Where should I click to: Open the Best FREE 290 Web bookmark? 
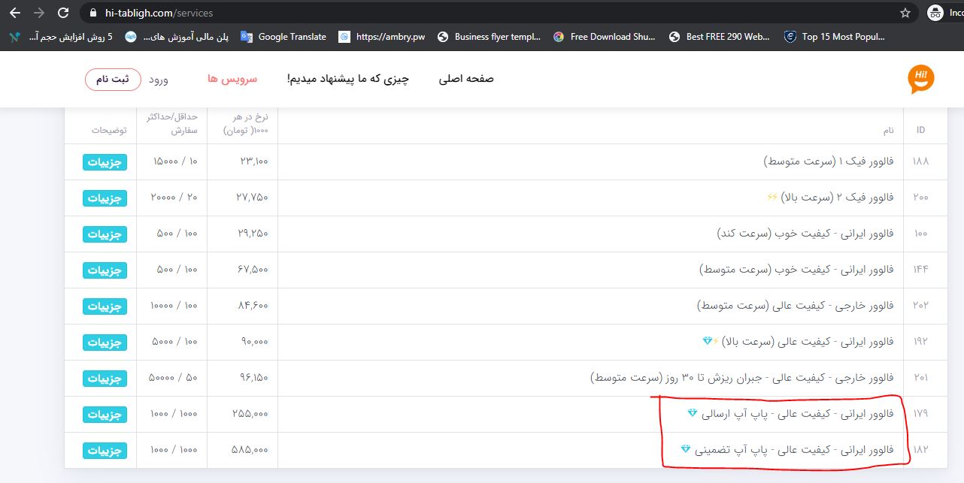[x=720, y=36]
